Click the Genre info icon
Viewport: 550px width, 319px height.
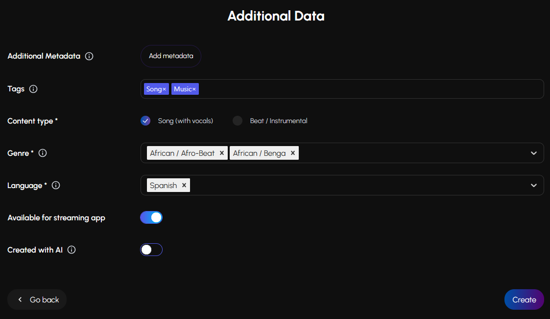coord(43,153)
